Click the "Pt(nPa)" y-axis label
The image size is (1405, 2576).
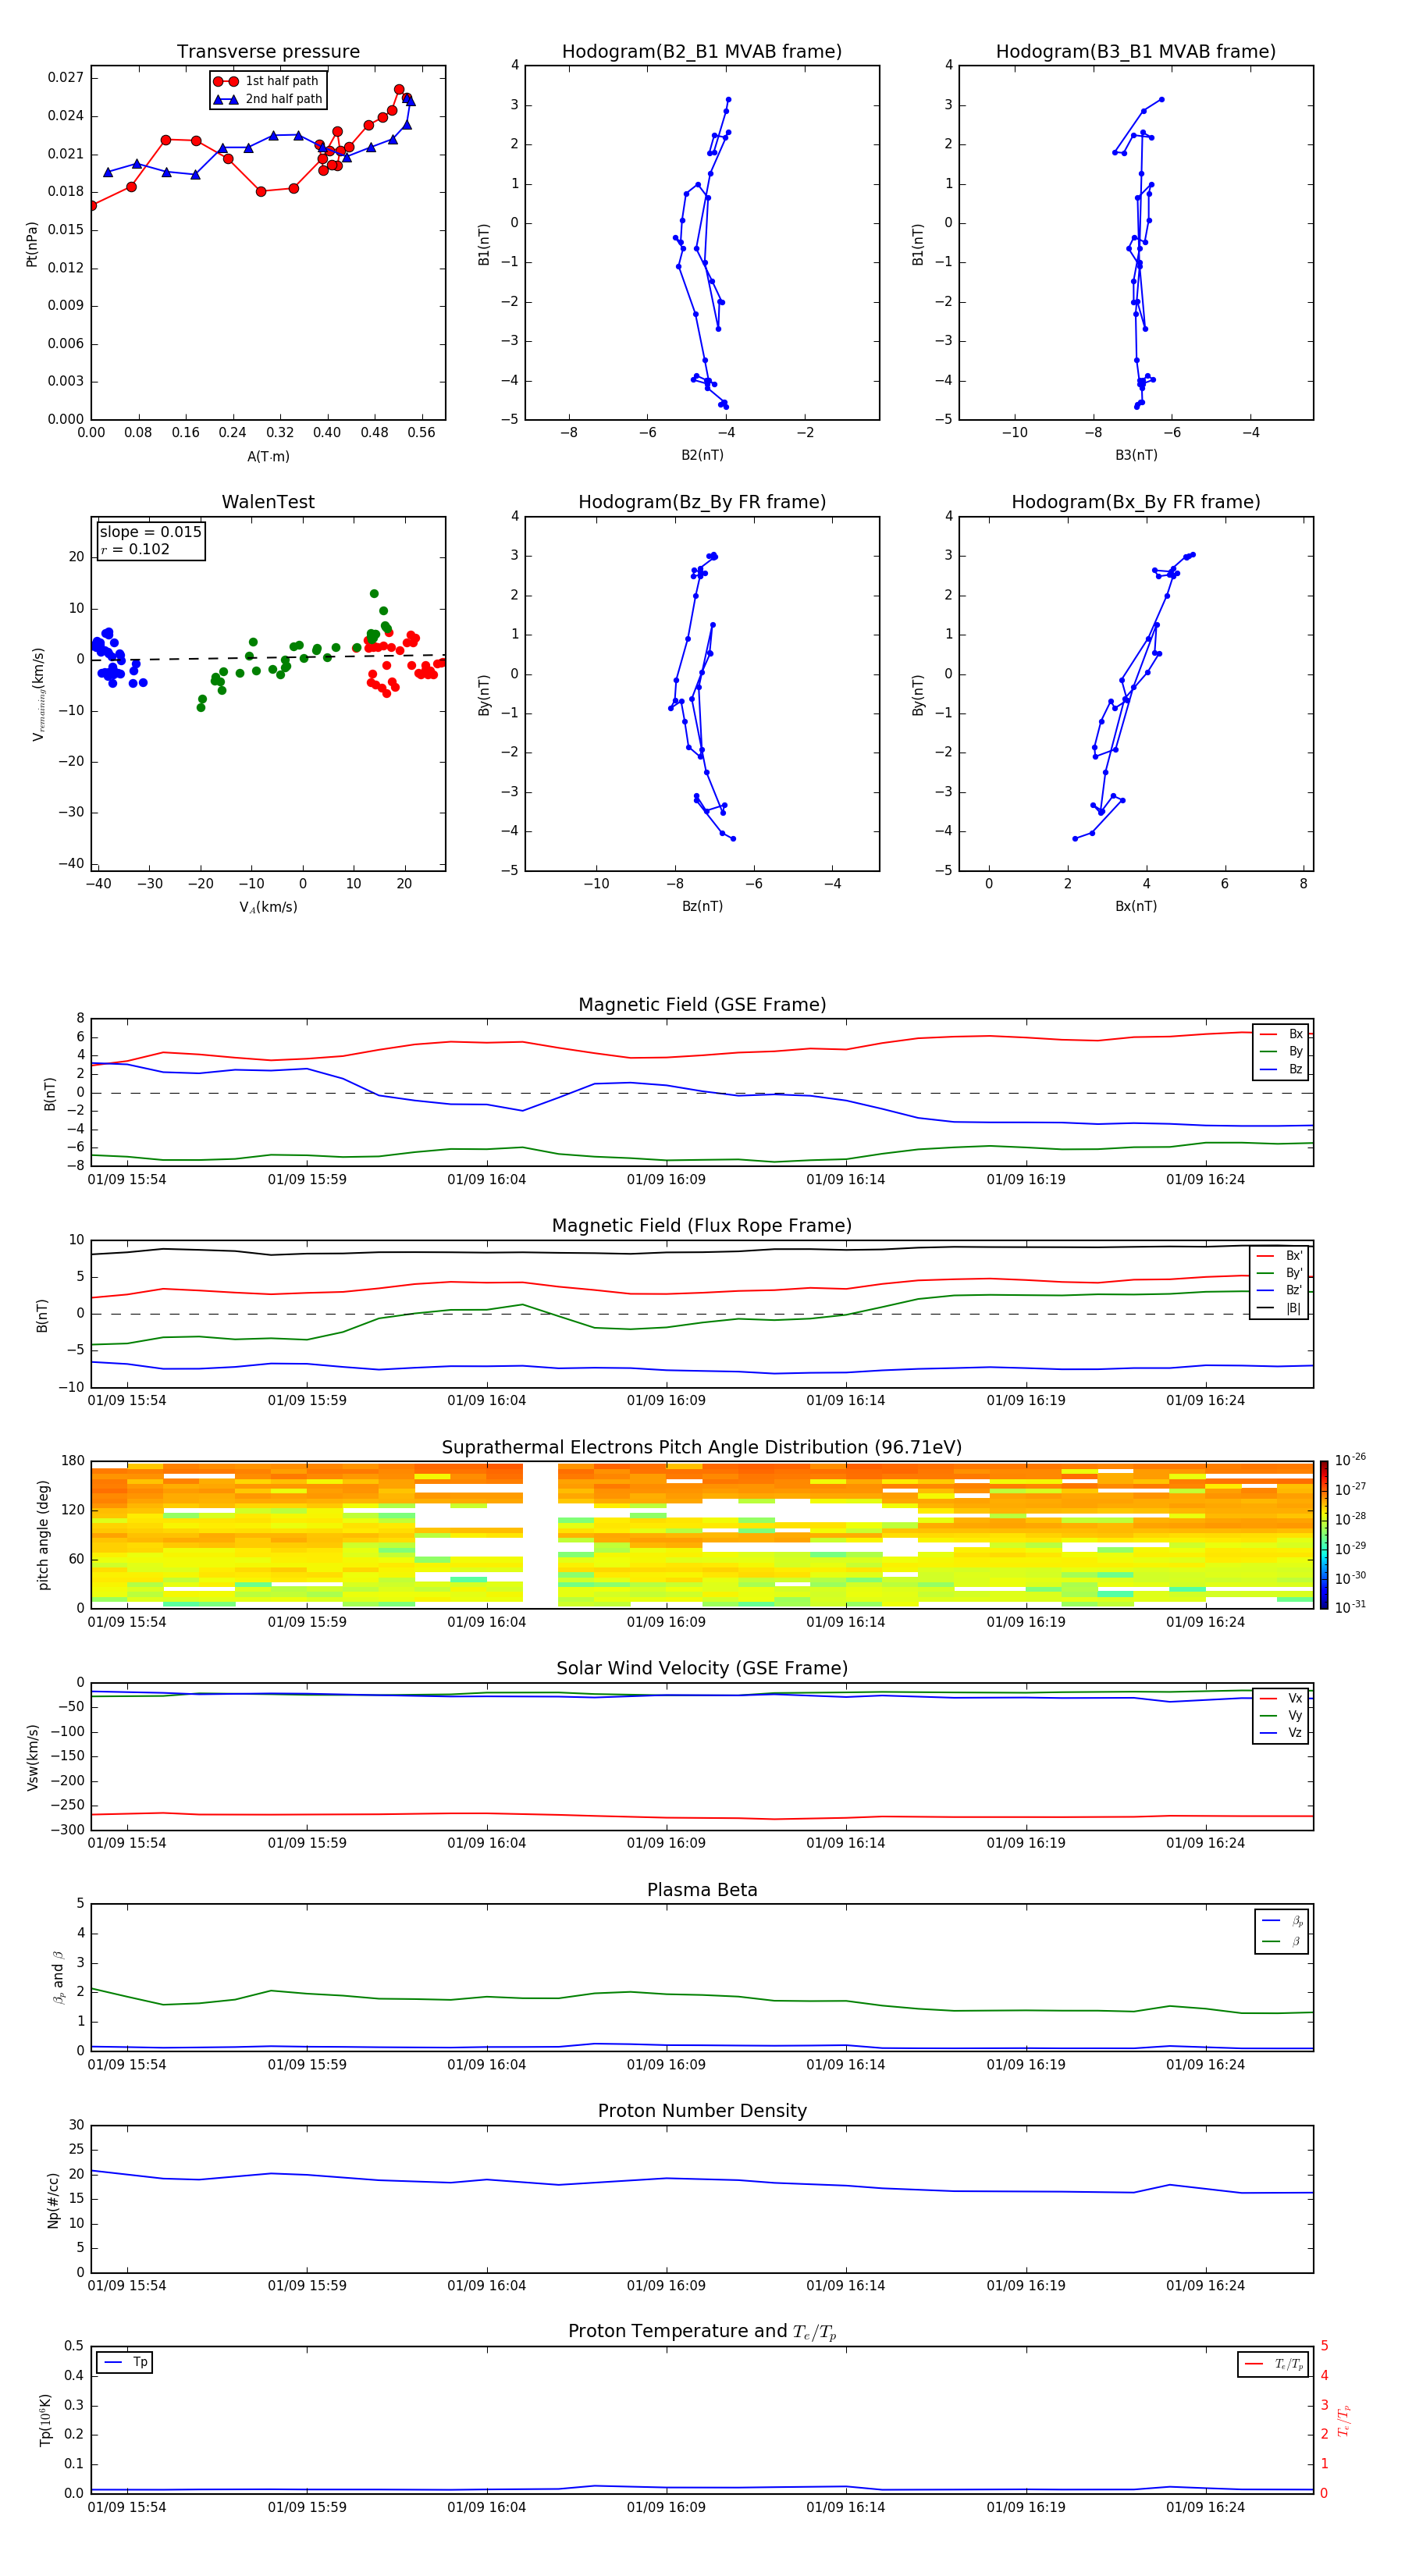coord(31,243)
